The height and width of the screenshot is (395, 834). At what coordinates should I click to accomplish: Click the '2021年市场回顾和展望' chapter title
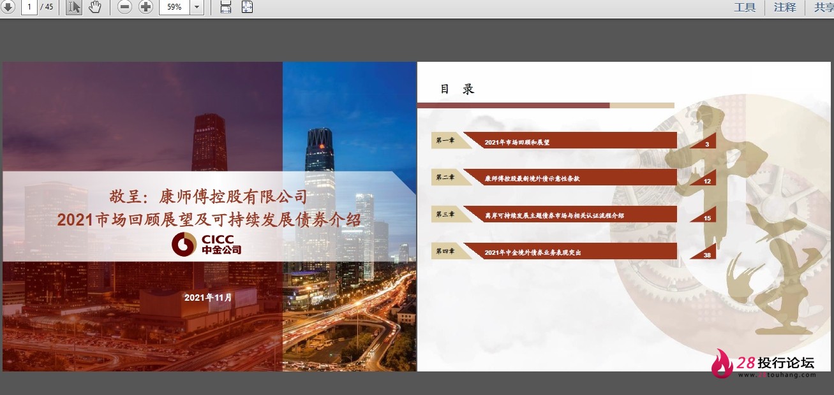(x=517, y=143)
